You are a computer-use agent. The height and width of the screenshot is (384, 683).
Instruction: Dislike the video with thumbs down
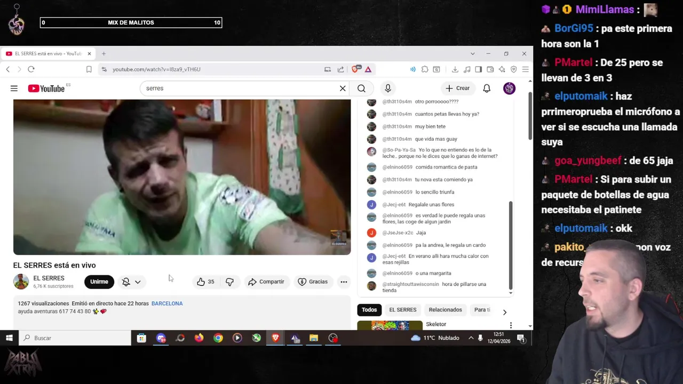229,282
